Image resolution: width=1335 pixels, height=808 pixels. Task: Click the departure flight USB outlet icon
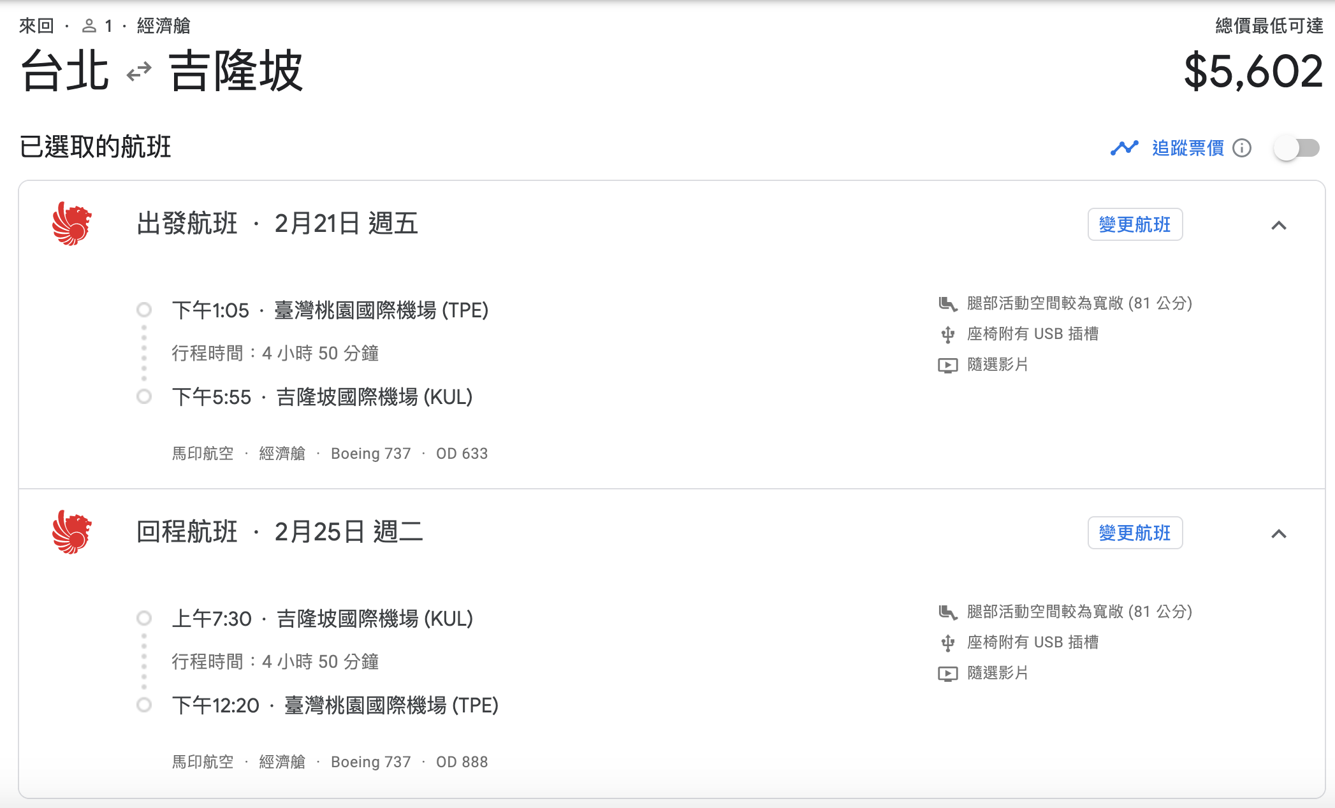(947, 334)
